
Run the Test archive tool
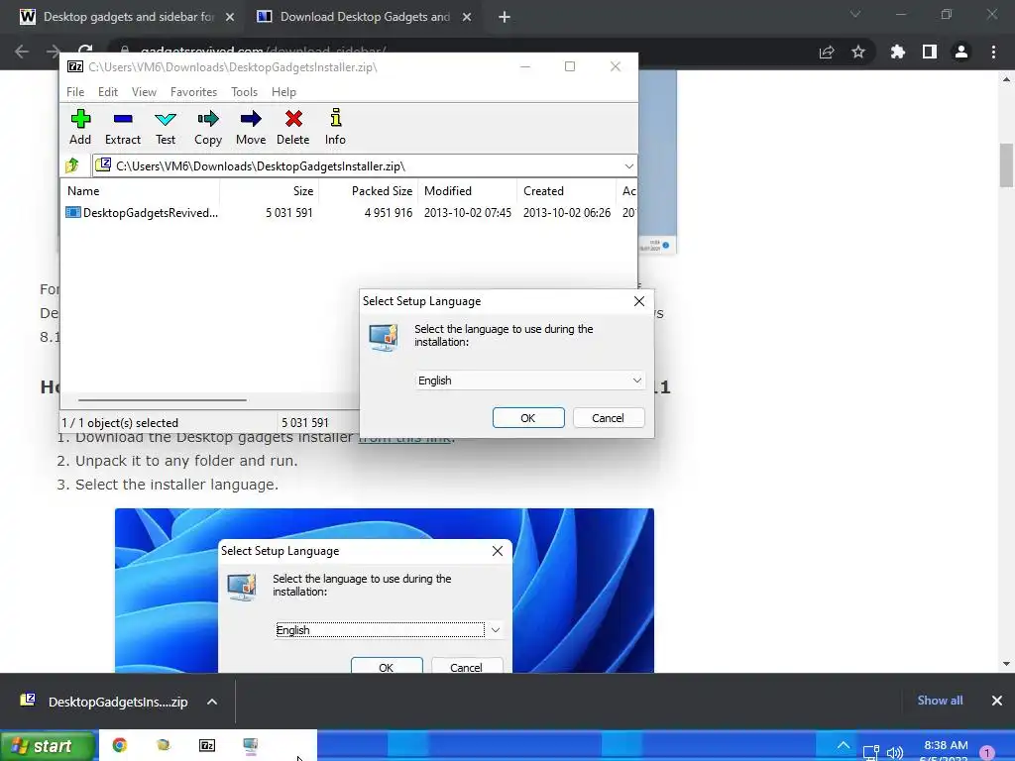coord(166,127)
